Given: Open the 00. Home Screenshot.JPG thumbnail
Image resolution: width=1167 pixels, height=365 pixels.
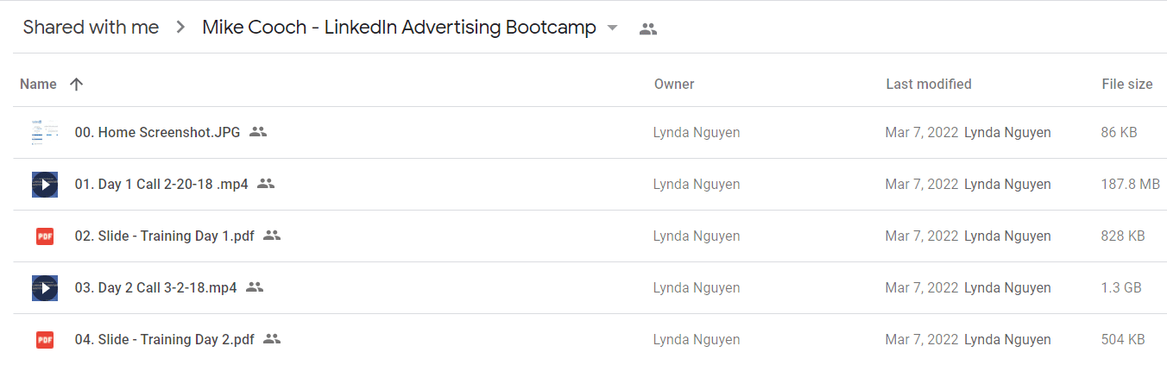Looking at the screenshot, I should point(45,133).
